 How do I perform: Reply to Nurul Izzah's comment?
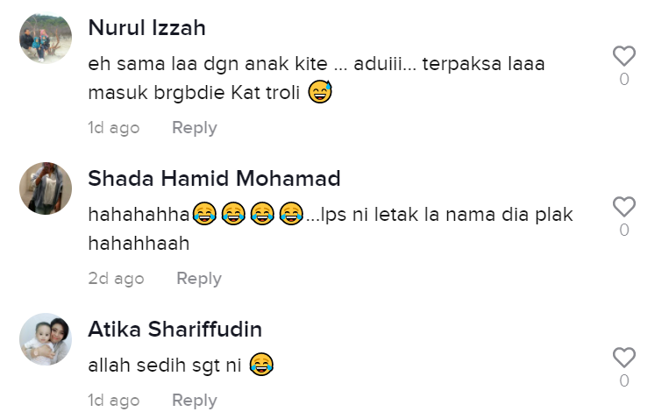click(x=195, y=128)
